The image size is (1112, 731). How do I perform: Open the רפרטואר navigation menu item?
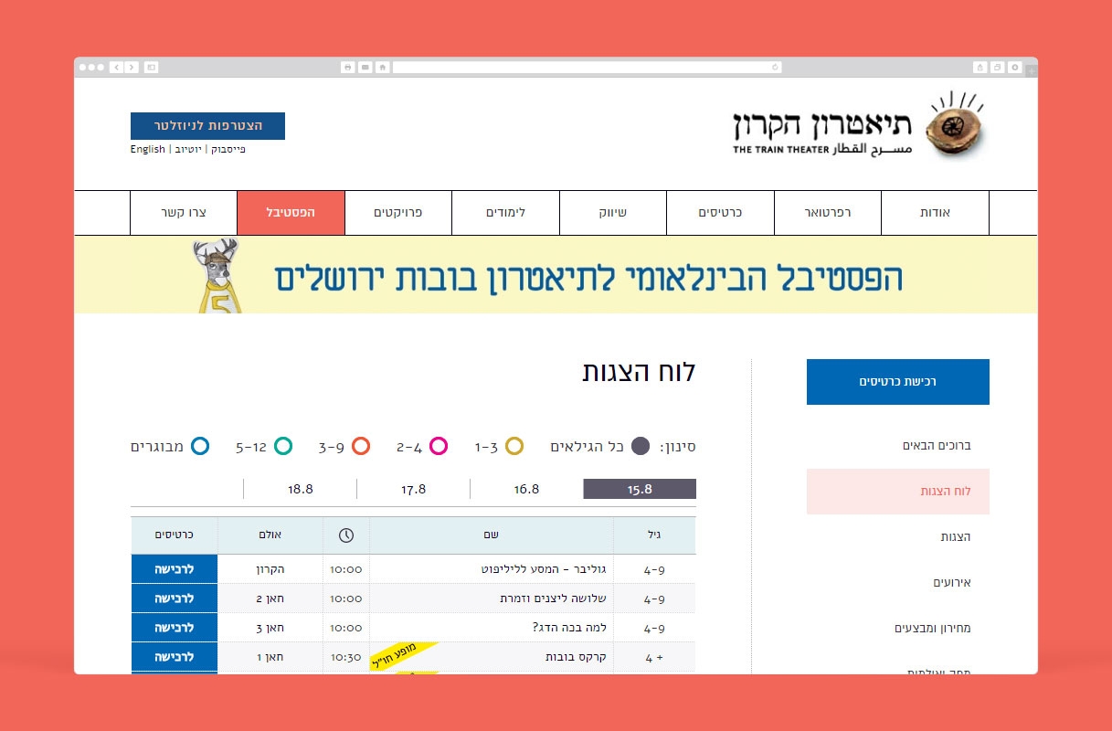click(x=827, y=213)
